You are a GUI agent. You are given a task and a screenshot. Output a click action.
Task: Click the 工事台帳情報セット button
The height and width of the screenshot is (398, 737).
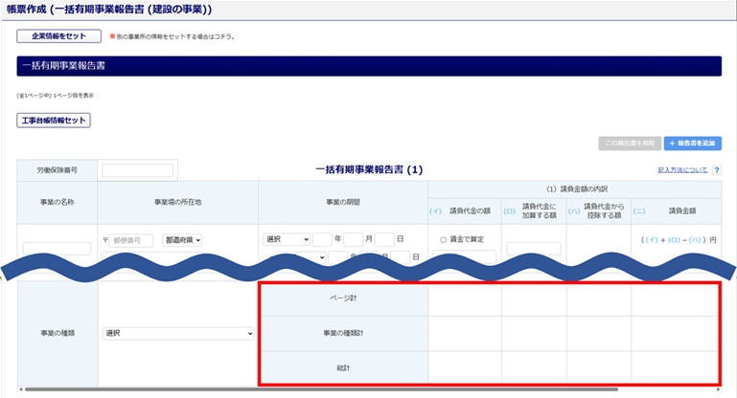click(54, 121)
